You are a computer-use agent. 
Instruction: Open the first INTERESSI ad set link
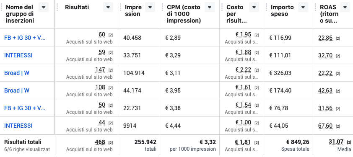pyautogui.click(x=18, y=55)
